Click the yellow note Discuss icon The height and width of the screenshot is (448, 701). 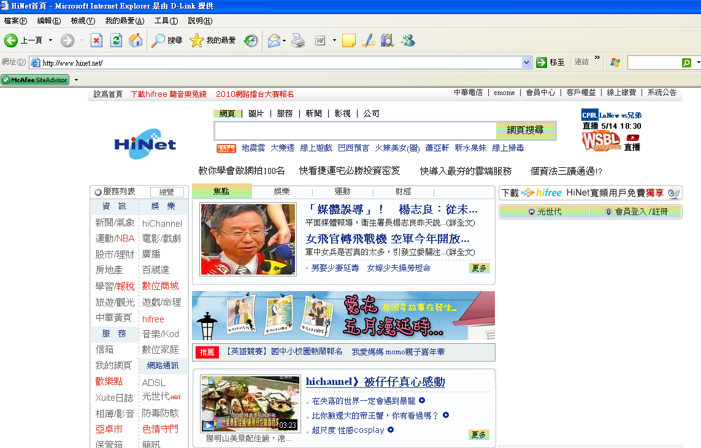point(349,40)
